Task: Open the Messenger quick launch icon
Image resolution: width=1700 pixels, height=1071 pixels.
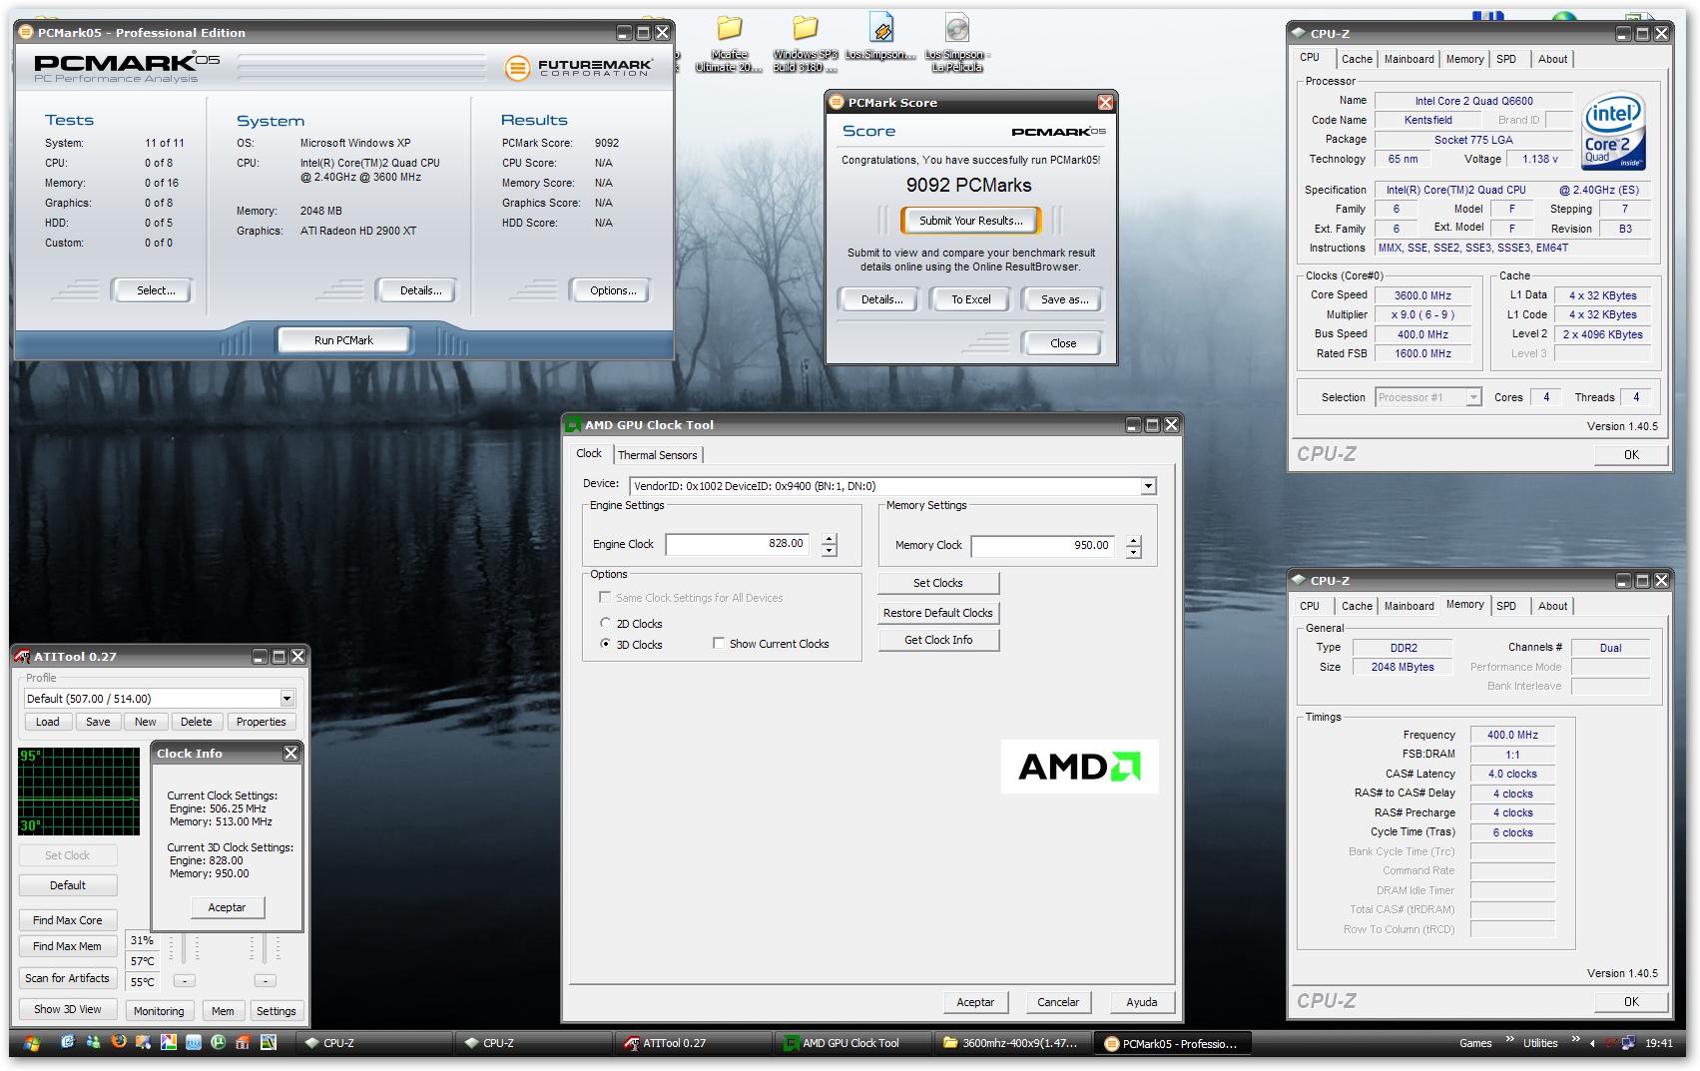Action: [x=93, y=1042]
